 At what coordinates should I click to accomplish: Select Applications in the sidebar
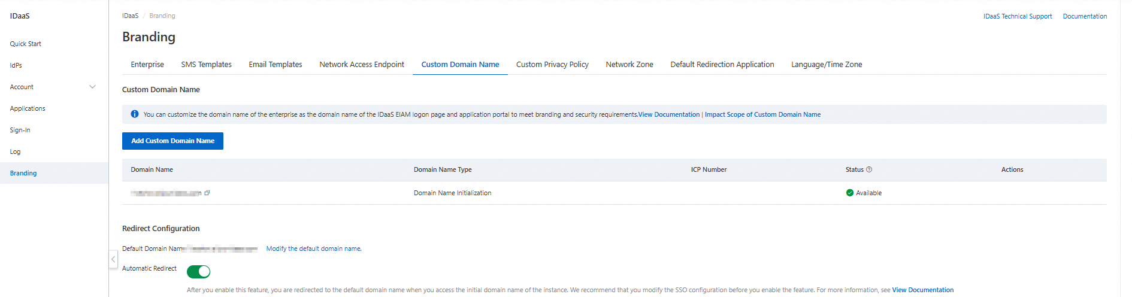click(28, 108)
